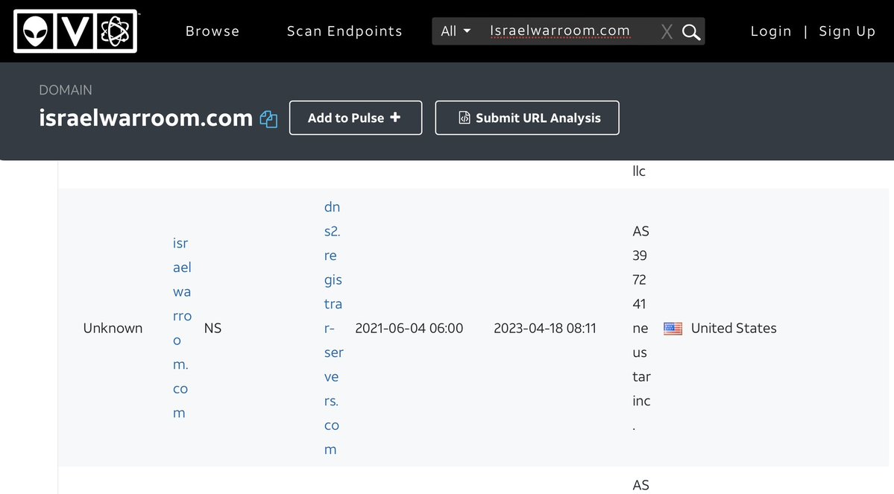894x494 pixels.
Task: Go to Scan Endpoints page
Action: click(x=344, y=31)
